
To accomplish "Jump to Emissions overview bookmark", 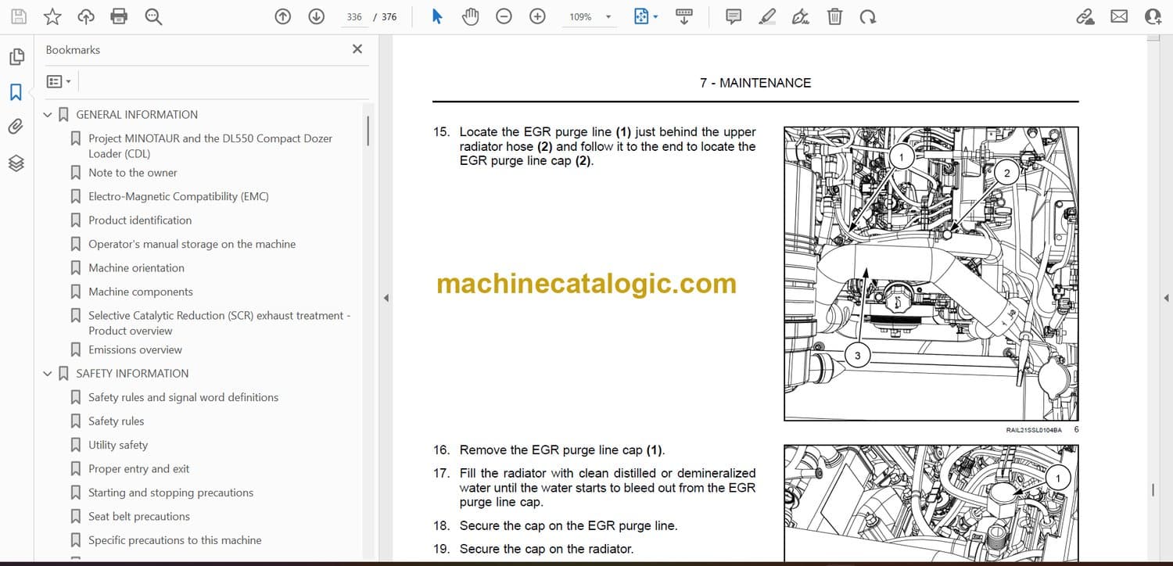I will pyautogui.click(x=135, y=349).
